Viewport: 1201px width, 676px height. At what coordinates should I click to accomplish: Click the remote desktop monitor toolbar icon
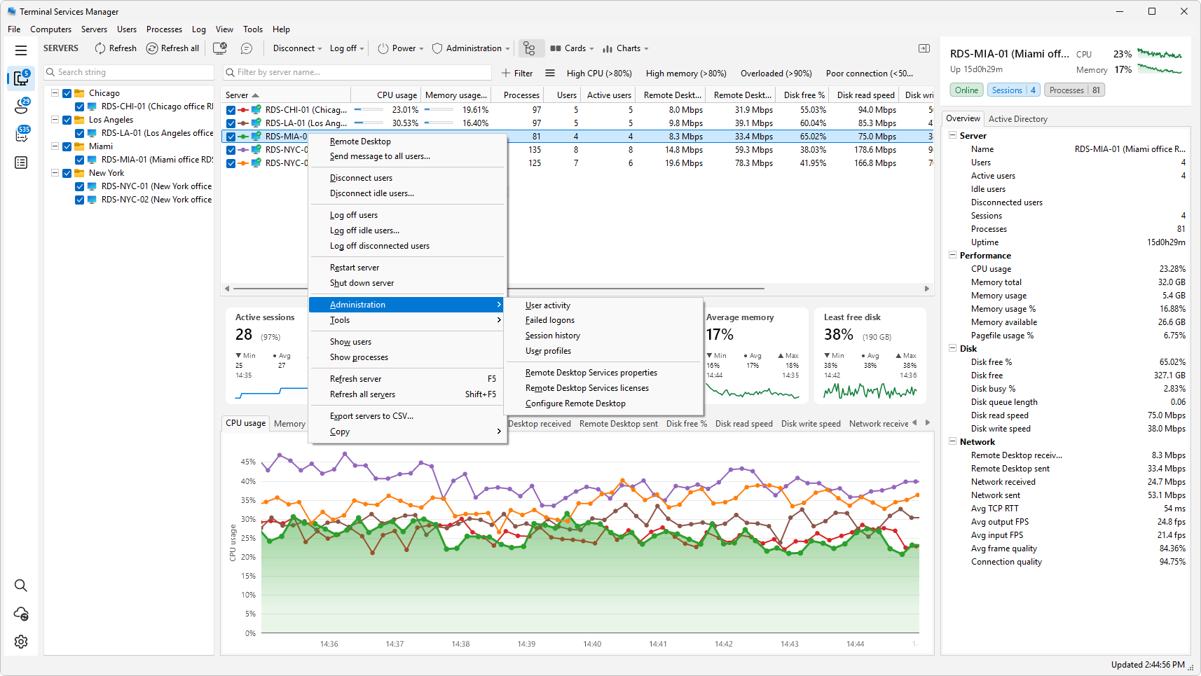click(220, 48)
